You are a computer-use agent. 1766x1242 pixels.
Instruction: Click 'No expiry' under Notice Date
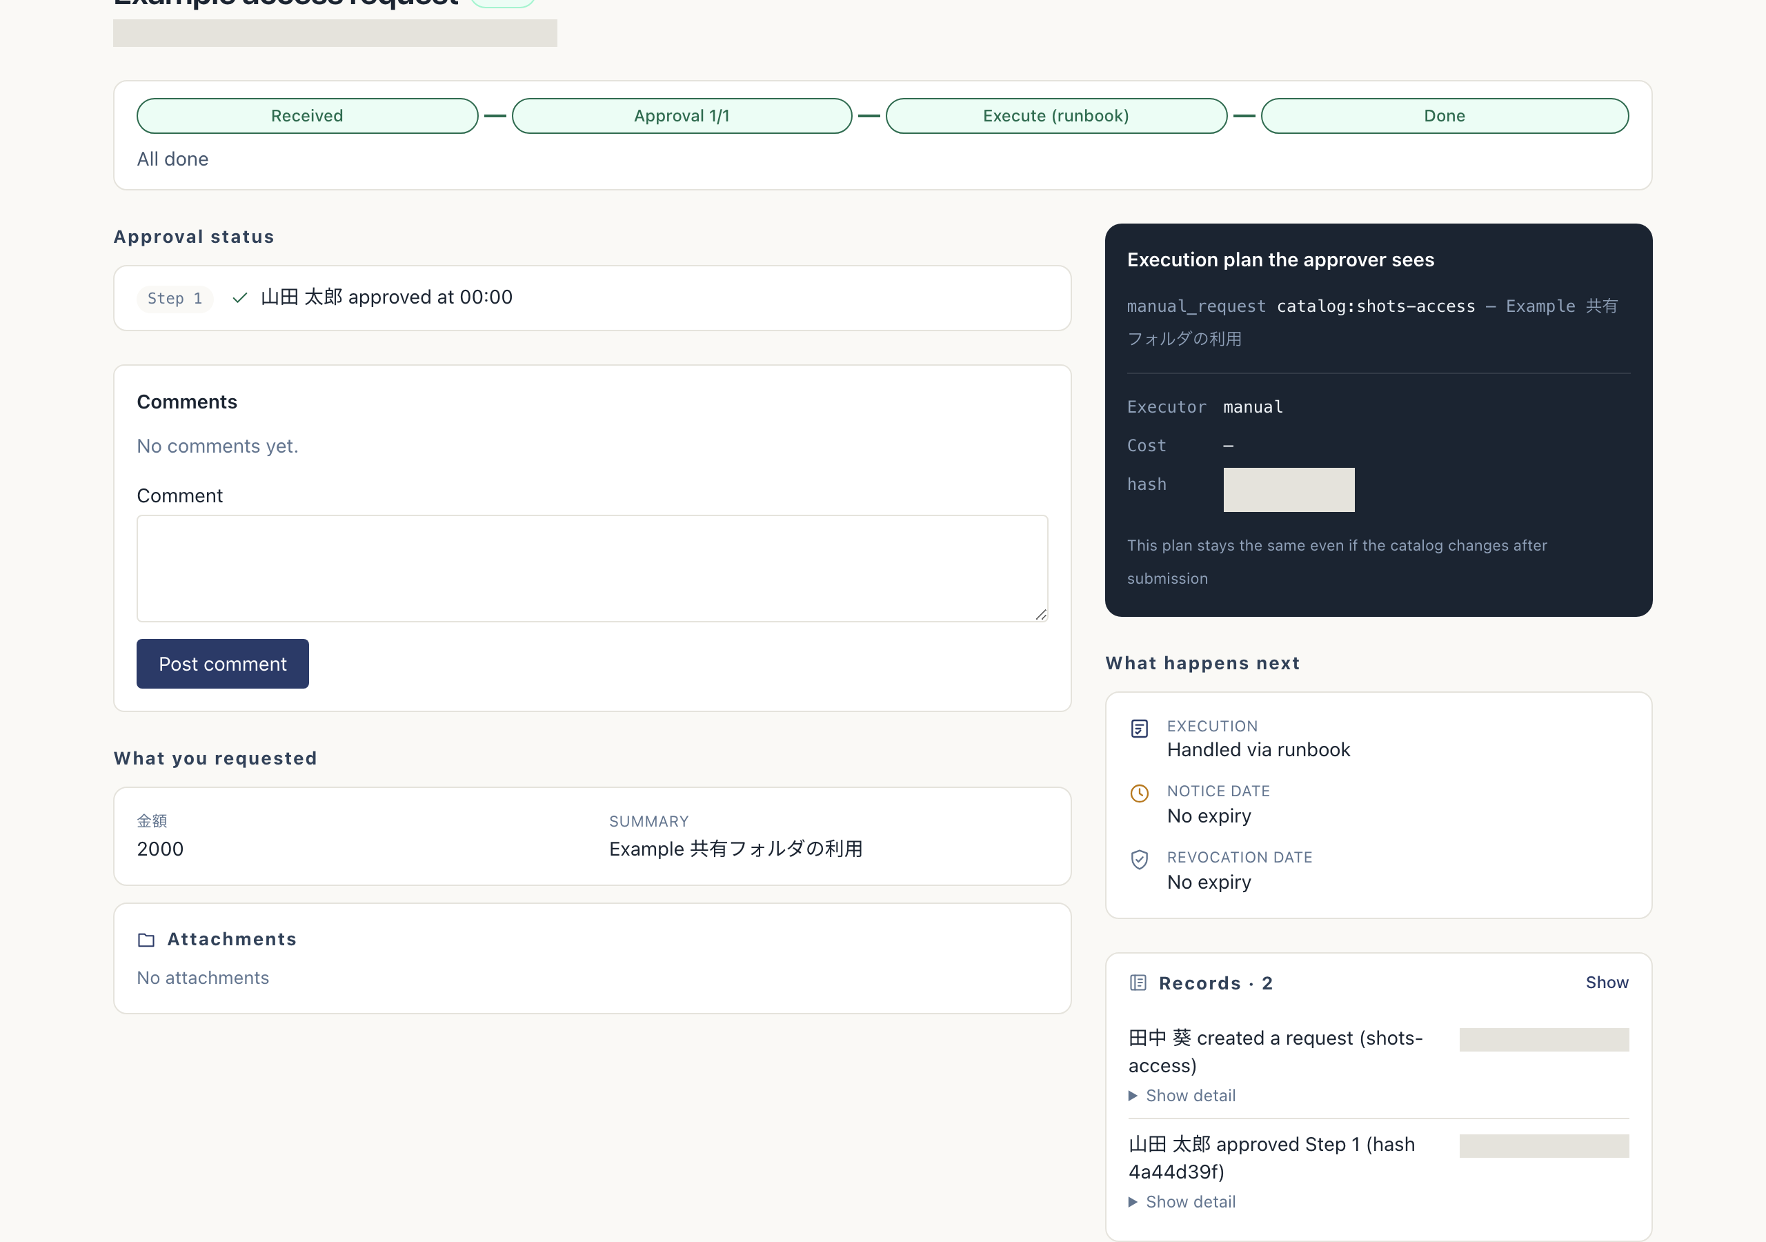1209,816
